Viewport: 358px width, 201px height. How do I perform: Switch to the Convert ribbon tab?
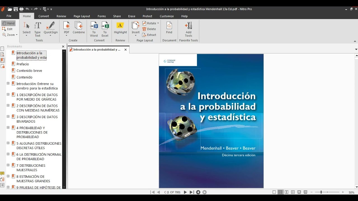[44, 16]
